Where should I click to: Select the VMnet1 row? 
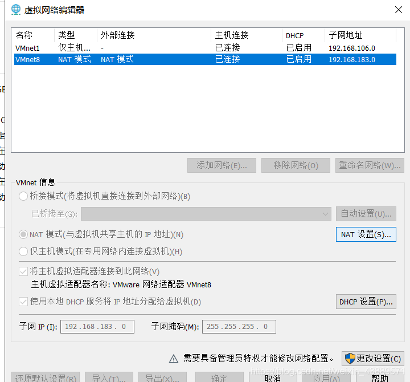pos(205,48)
